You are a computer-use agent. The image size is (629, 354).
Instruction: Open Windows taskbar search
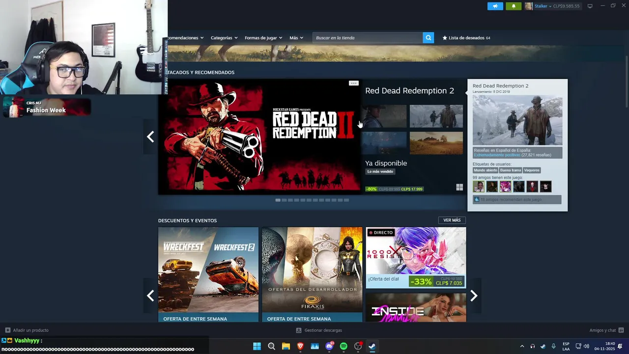click(x=271, y=346)
